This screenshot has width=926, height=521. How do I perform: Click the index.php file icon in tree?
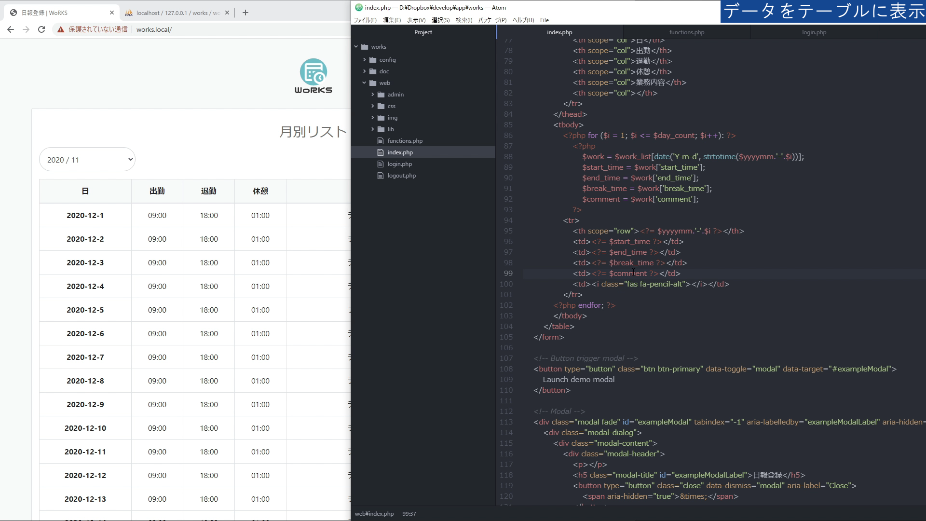point(381,152)
